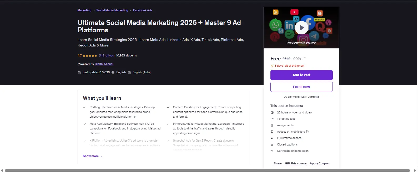Expand the Show more learning objectives
Image resolution: width=418 pixels, height=172 pixels.
92,156
